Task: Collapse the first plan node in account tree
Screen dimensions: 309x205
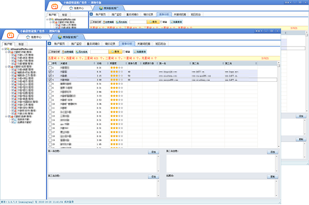Action: coord(6,52)
